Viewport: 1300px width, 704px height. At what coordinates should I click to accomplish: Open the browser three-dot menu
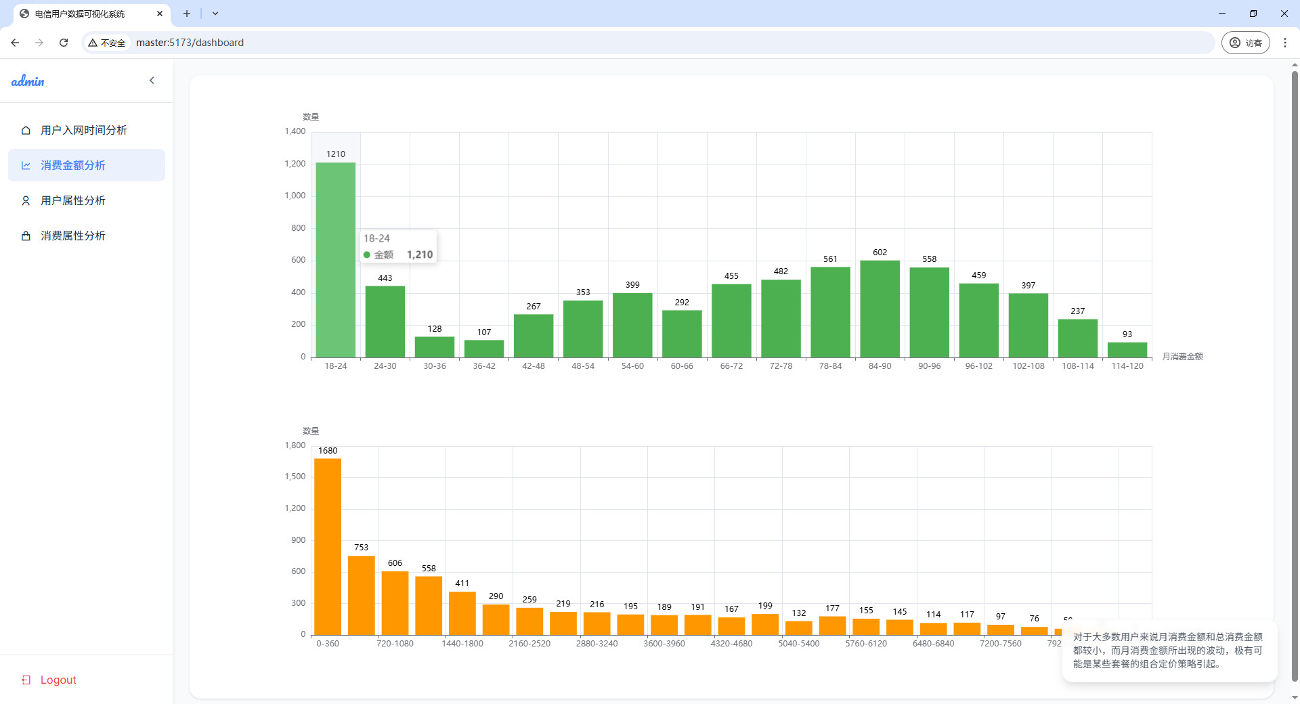pyautogui.click(x=1285, y=43)
